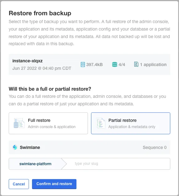Screen dimensions: 179x196
Task: Click the Partial restore document icon
Action: [x=101, y=123]
